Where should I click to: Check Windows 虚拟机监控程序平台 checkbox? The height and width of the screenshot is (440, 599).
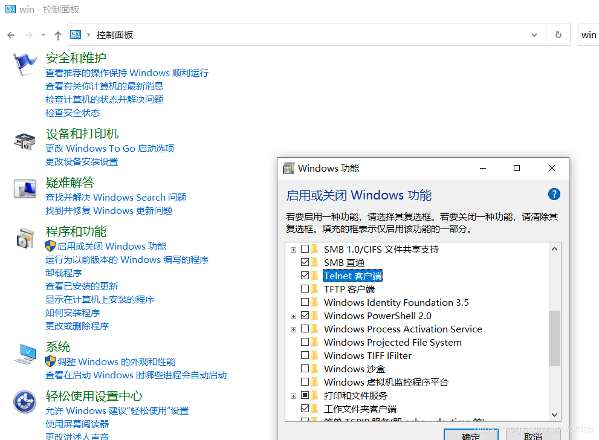[x=305, y=381]
